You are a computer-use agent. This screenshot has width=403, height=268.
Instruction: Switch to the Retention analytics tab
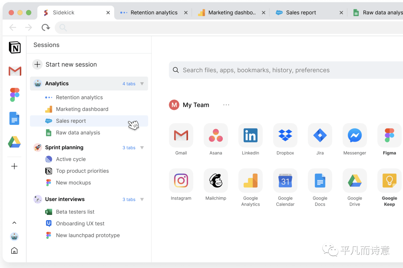click(x=153, y=13)
